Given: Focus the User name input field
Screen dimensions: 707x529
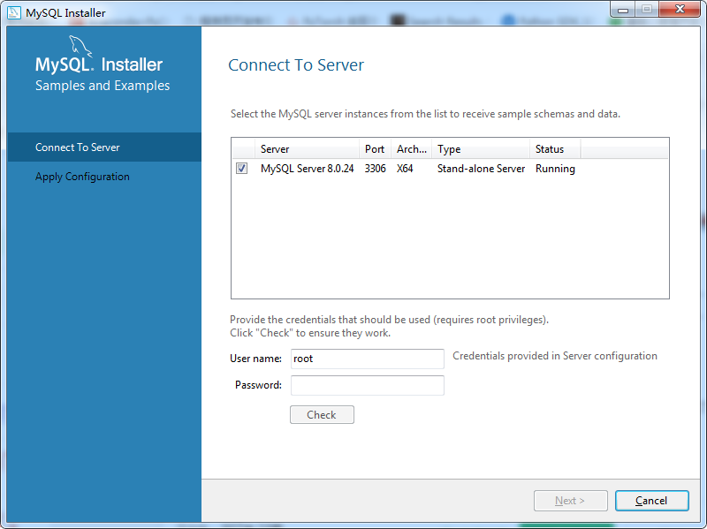Looking at the screenshot, I should pyautogui.click(x=368, y=359).
